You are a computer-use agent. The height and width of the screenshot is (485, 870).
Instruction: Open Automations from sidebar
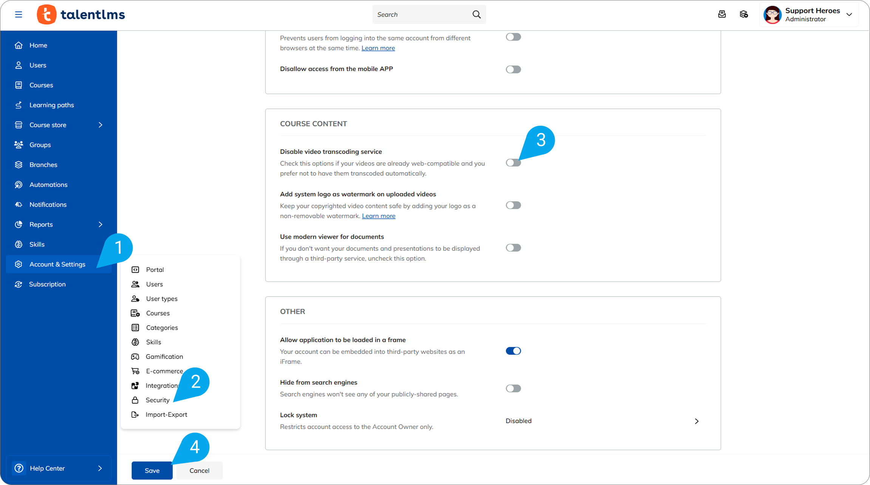click(48, 185)
